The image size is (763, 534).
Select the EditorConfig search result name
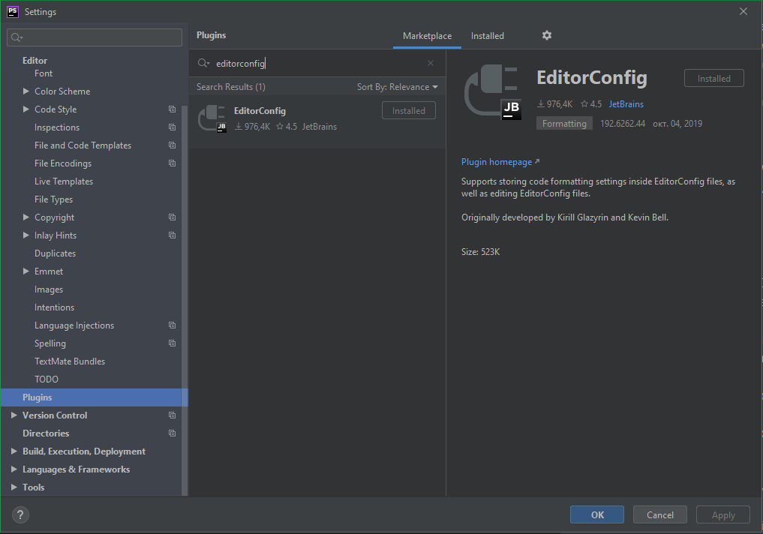coord(260,111)
